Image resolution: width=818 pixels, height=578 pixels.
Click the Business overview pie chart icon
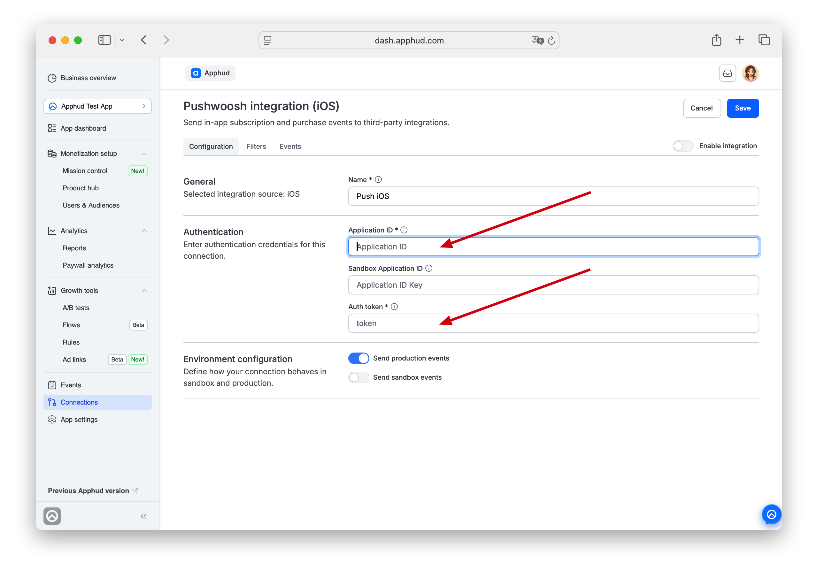pos(52,78)
